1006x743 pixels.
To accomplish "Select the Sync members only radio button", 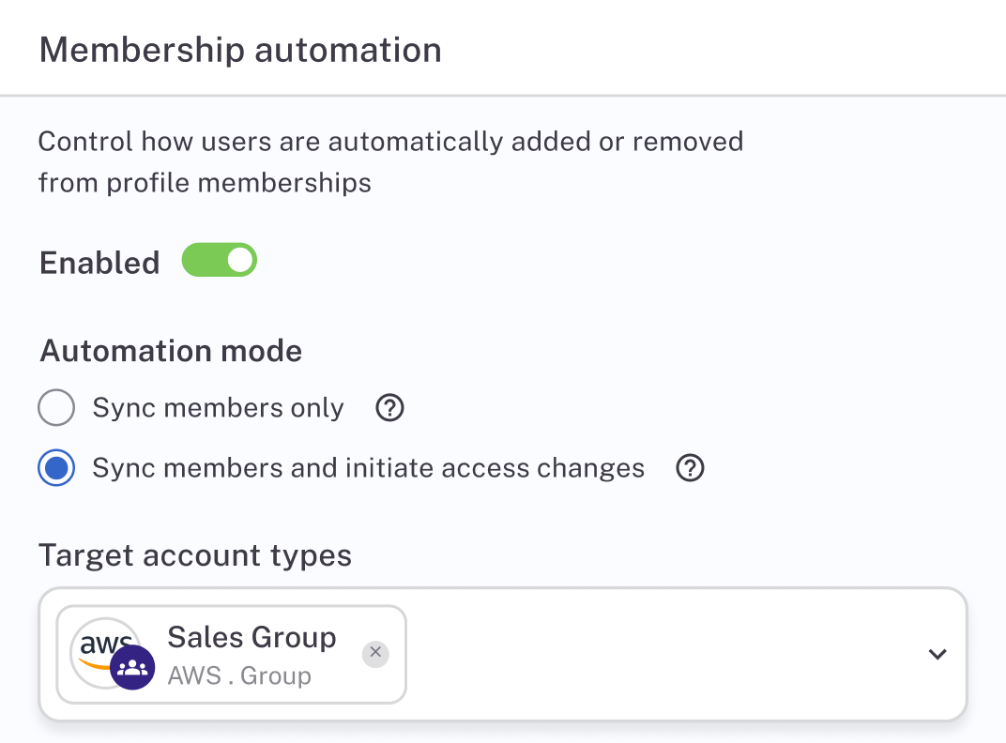I will tap(56, 408).
